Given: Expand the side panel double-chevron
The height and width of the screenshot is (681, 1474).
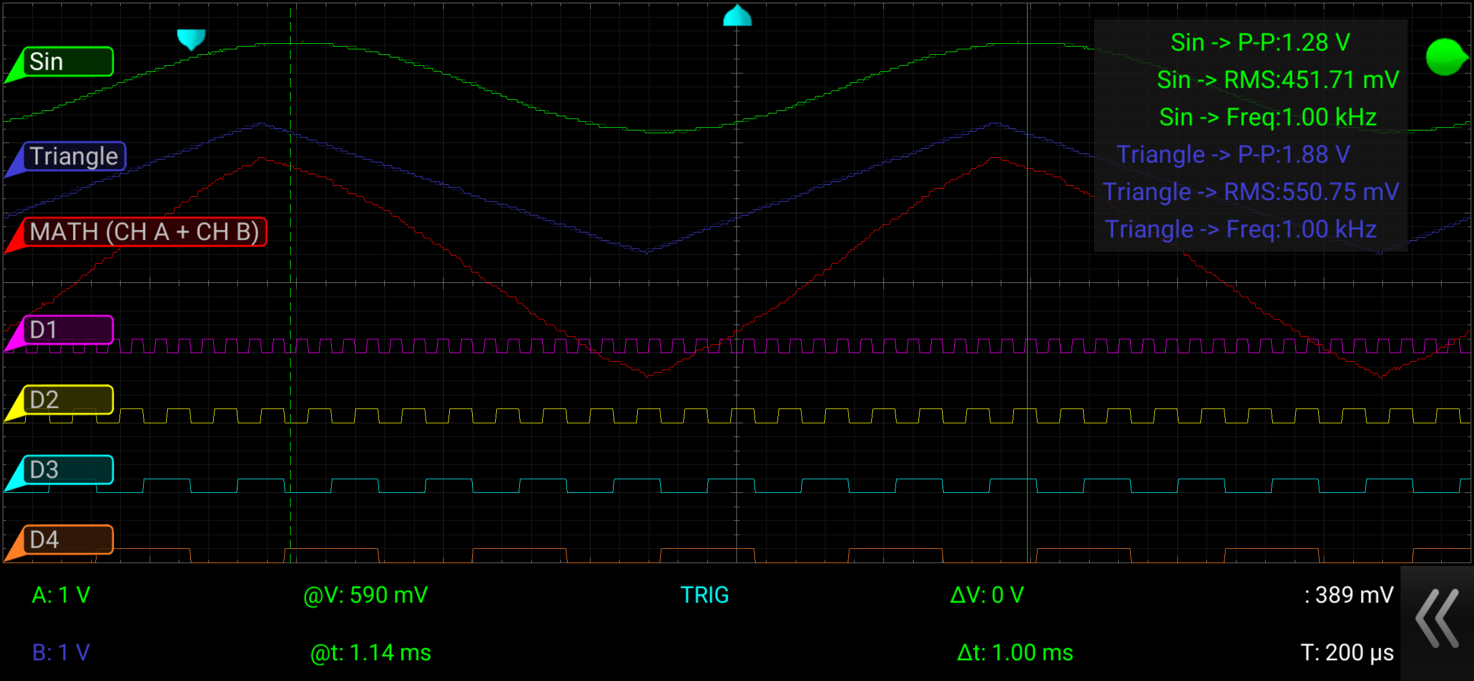Looking at the screenshot, I should 1436,619.
